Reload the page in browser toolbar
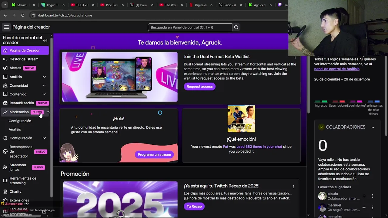 [x=23, y=15]
